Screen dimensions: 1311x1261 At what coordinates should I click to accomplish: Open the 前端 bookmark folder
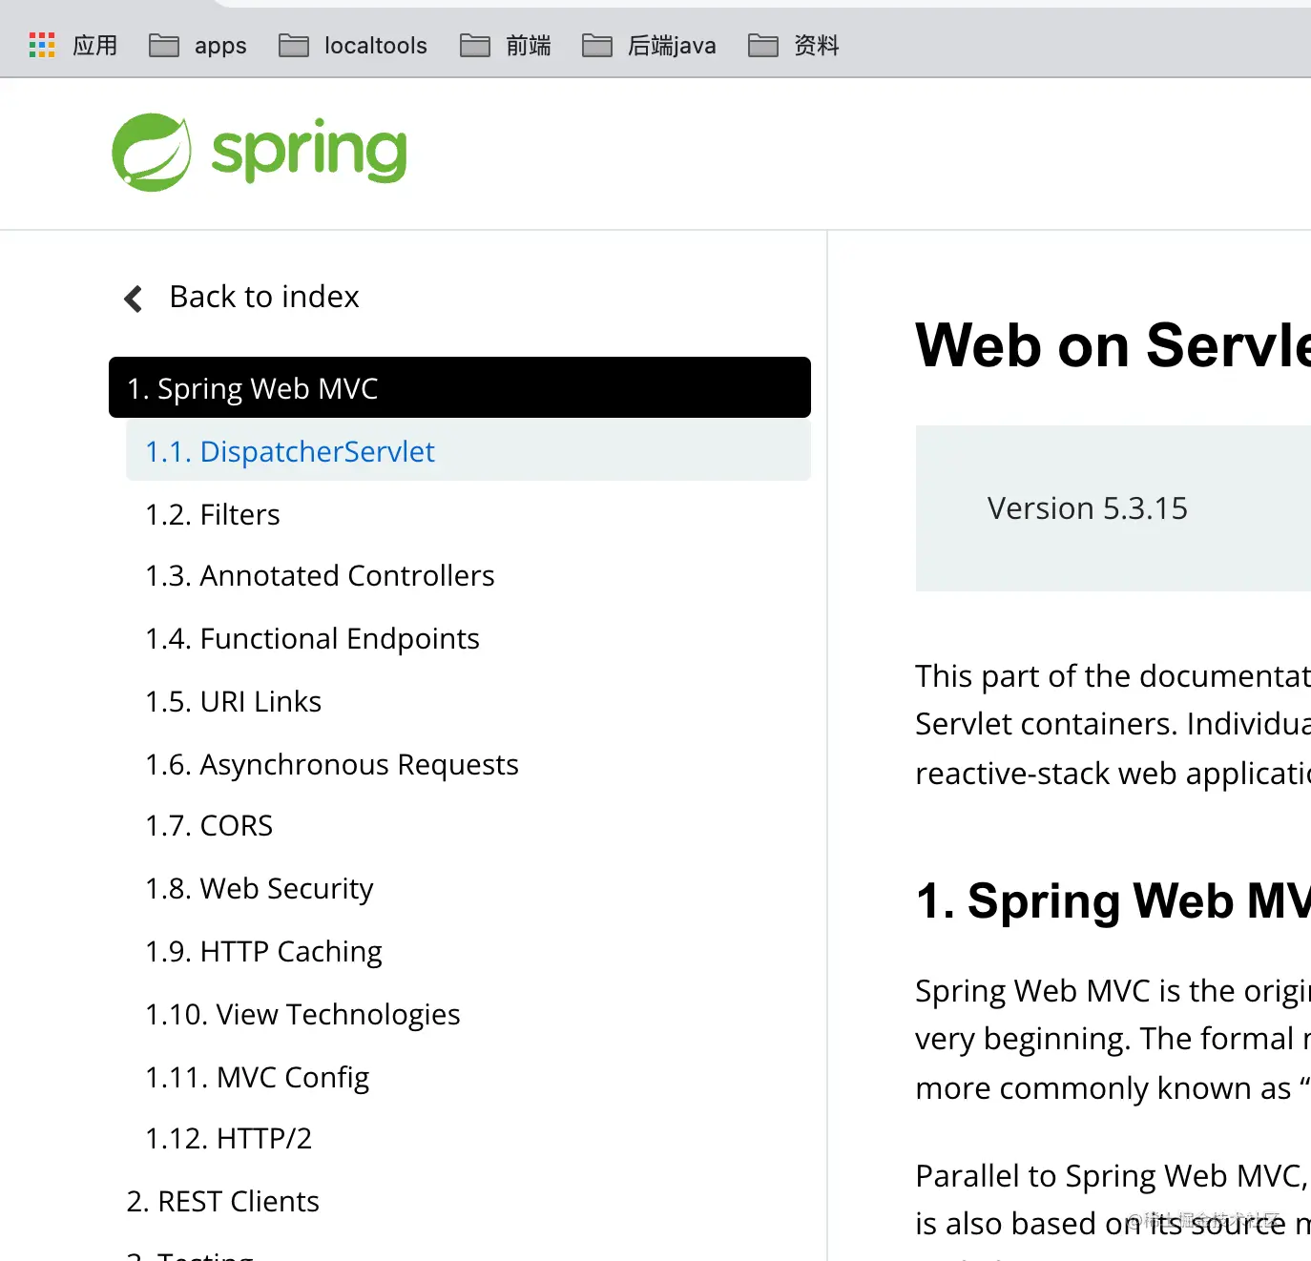click(506, 45)
